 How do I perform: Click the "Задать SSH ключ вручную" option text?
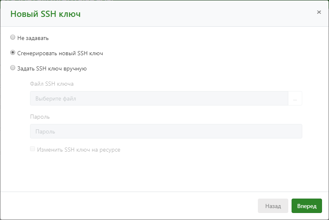pos(52,68)
